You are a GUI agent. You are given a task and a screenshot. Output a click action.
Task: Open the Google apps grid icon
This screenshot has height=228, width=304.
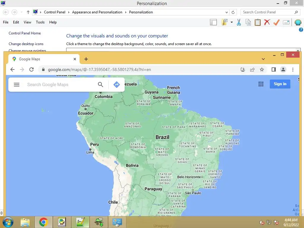click(x=261, y=84)
